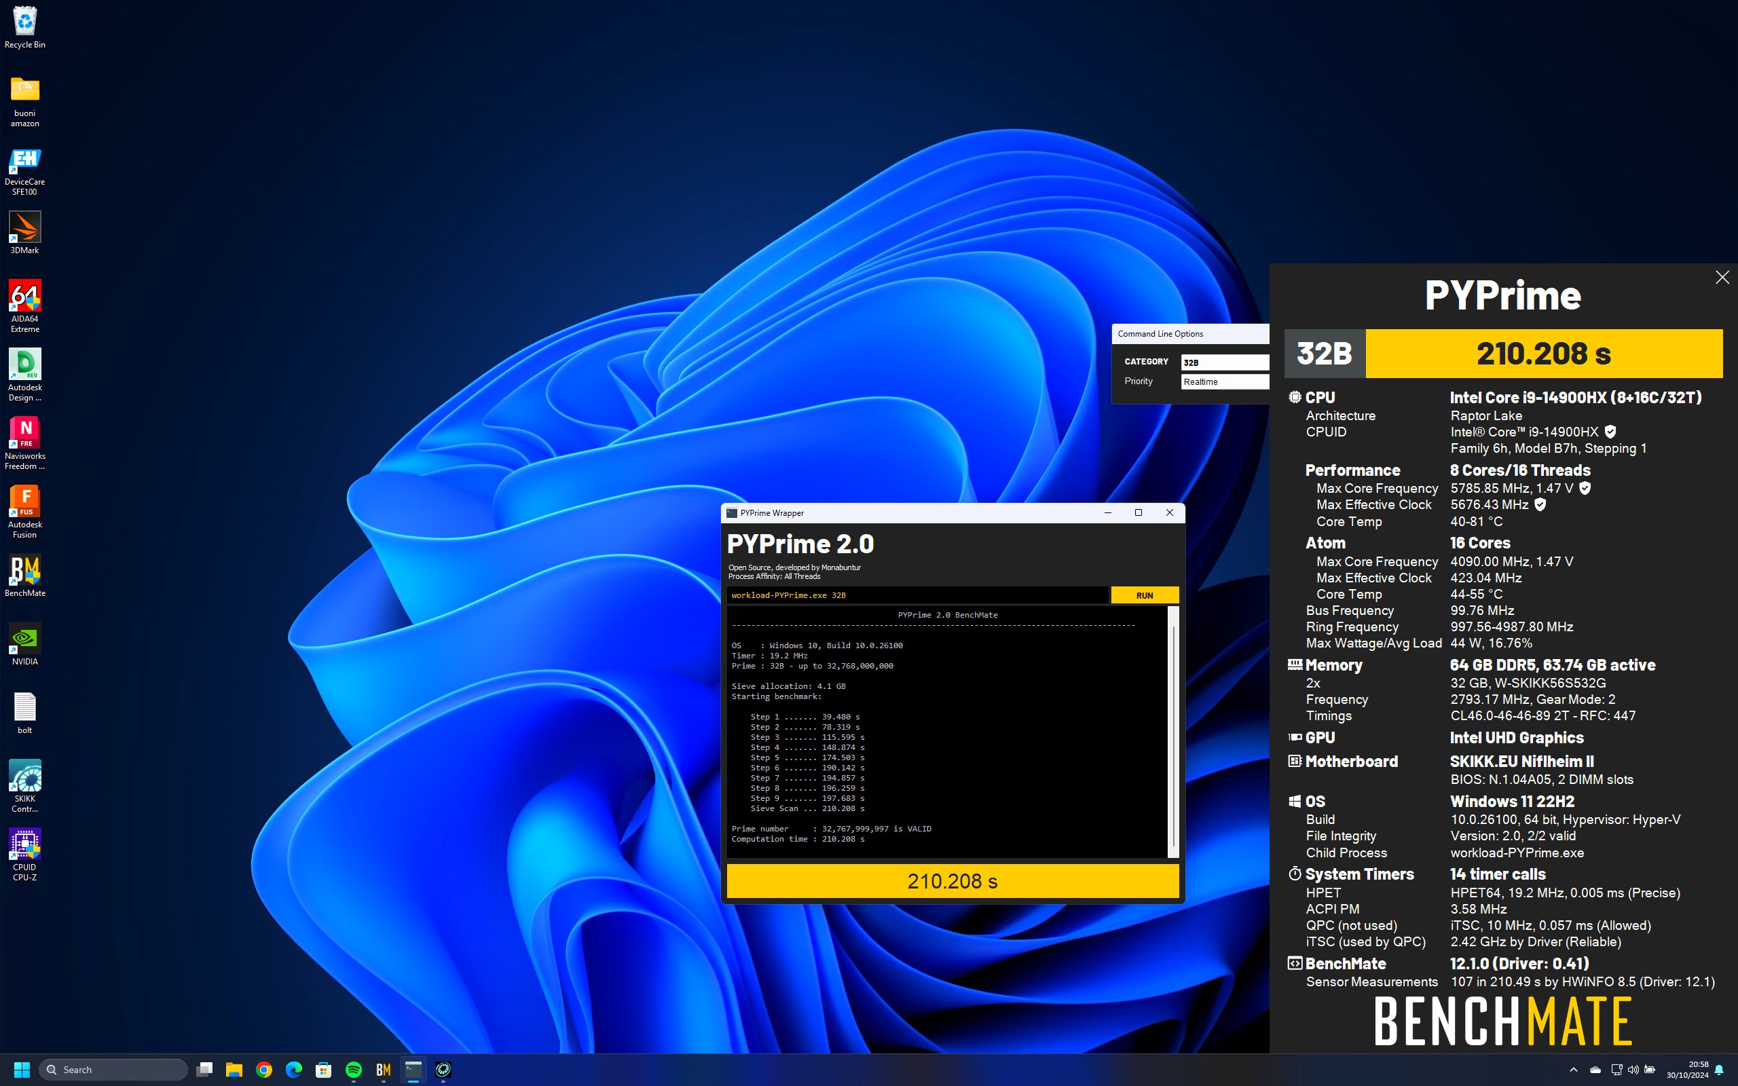Open the NVIDIA desktop shortcut

tap(24, 644)
